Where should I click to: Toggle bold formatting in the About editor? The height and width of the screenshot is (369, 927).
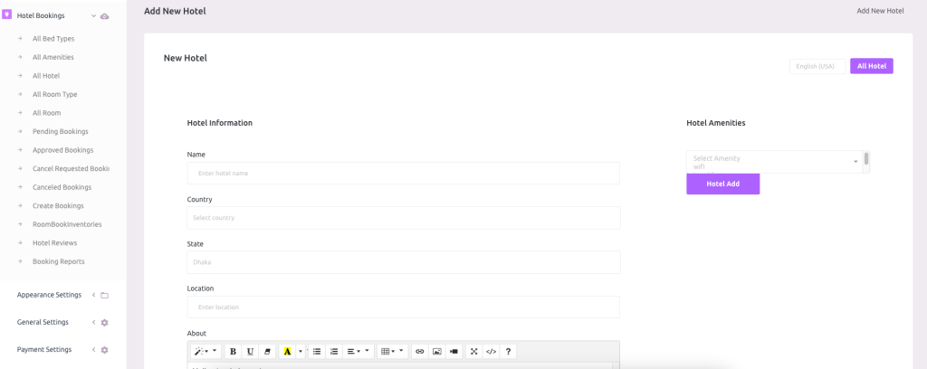(x=233, y=351)
